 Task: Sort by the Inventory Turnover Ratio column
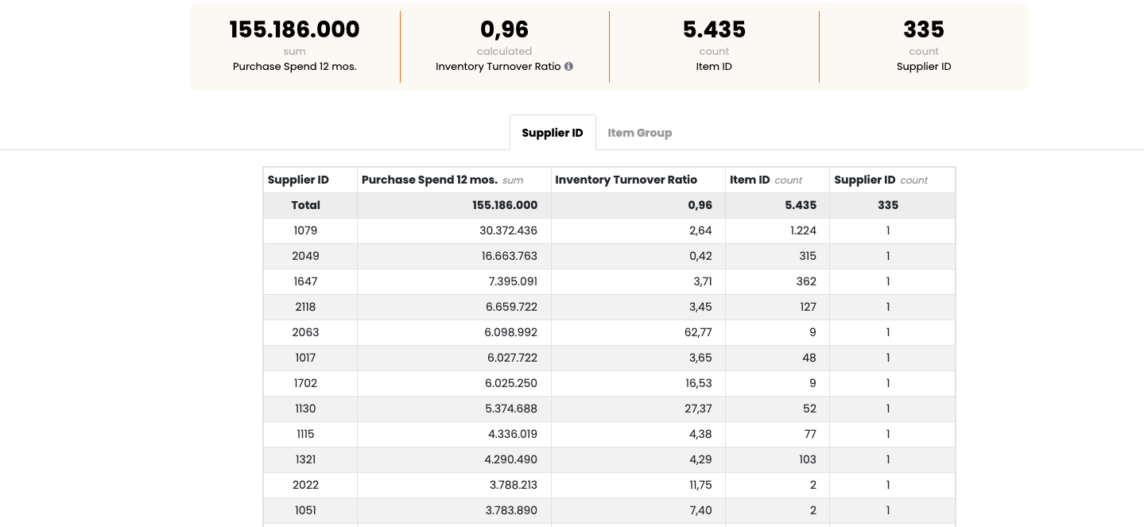[x=625, y=180]
